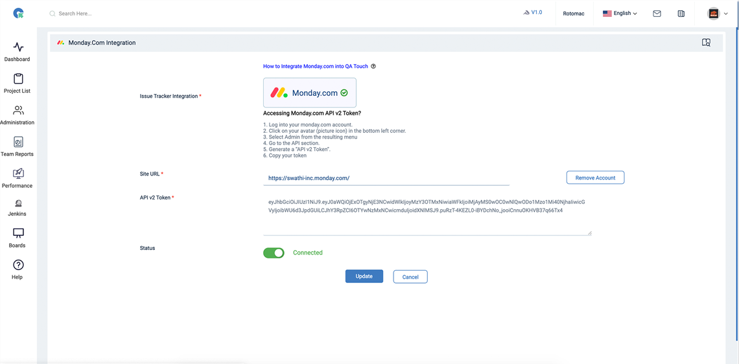Screen dimensions: 739x364
Task: Click the US flag icon
Action: [x=607, y=14]
